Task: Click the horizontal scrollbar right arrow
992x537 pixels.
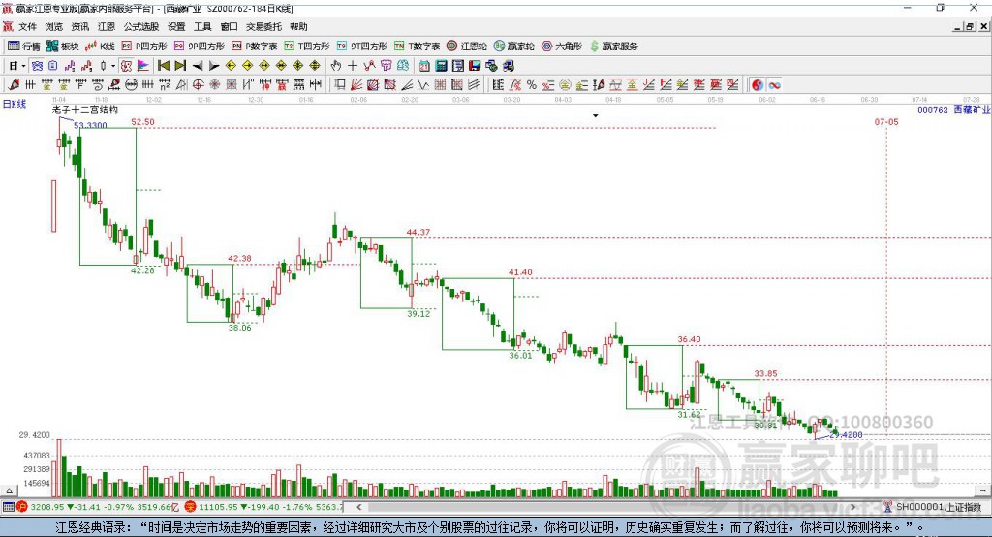Action: pyautogui.click(x=852, y=507)
